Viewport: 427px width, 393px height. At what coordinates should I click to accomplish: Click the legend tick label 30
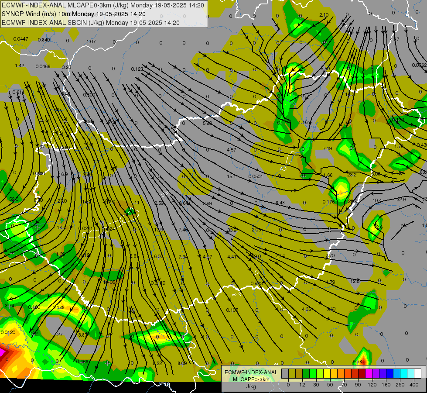click(x=316, y=385)
